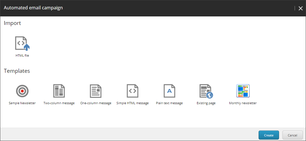Click the "Plain text message" label

169,103
